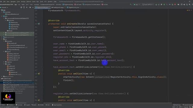Open the Build tool window button
Viewport: 193px width, 108px height.
pyautogui.click(x=34, y=105)
